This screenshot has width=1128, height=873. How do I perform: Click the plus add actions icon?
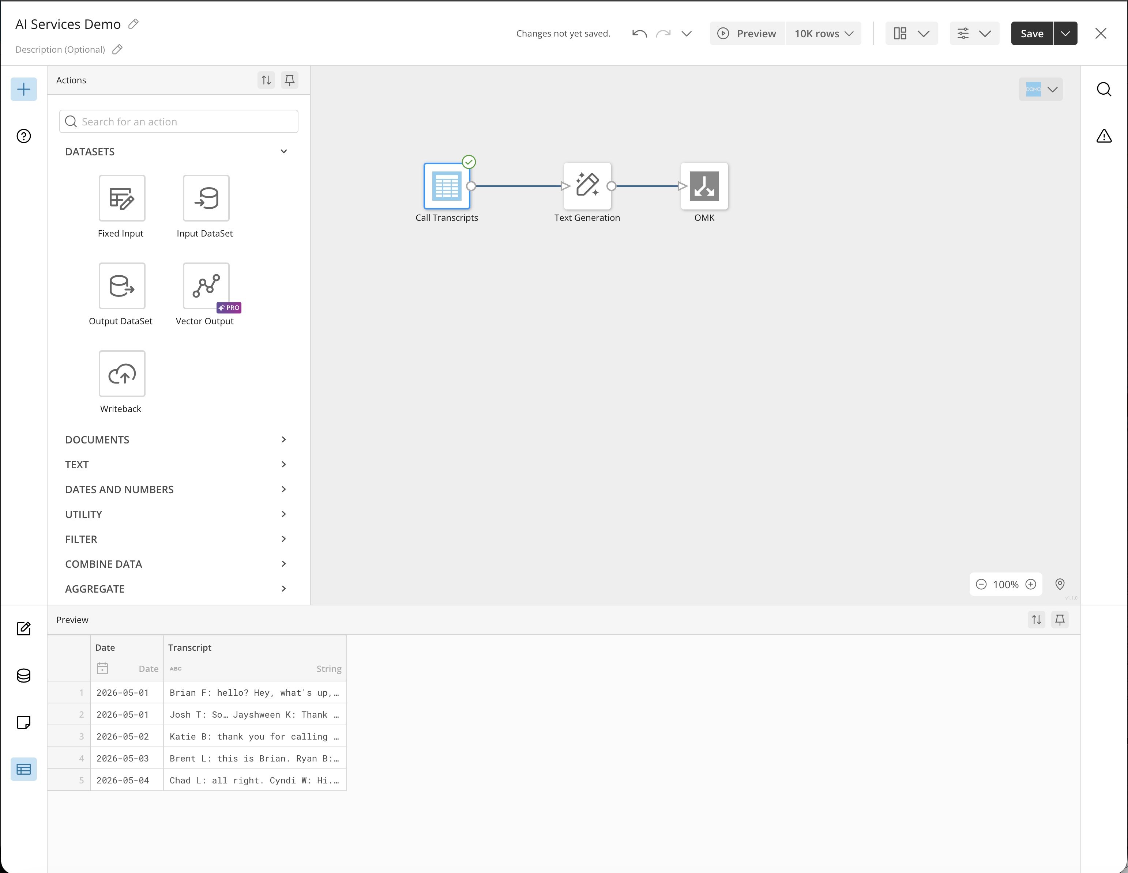click(x=24, y=89)
